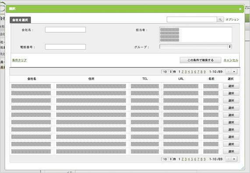Click the top next-page arrow
The image size is (250, 173).
click(234, 72)
